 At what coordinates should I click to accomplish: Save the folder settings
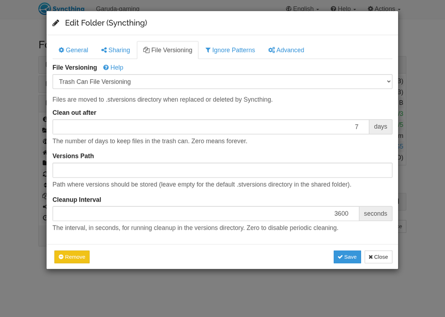click(347, 257)
